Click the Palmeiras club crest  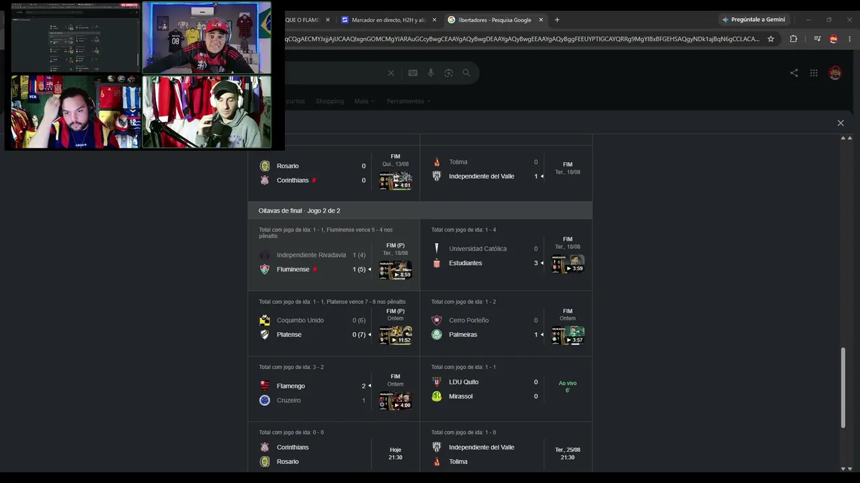tap(437, 334)
